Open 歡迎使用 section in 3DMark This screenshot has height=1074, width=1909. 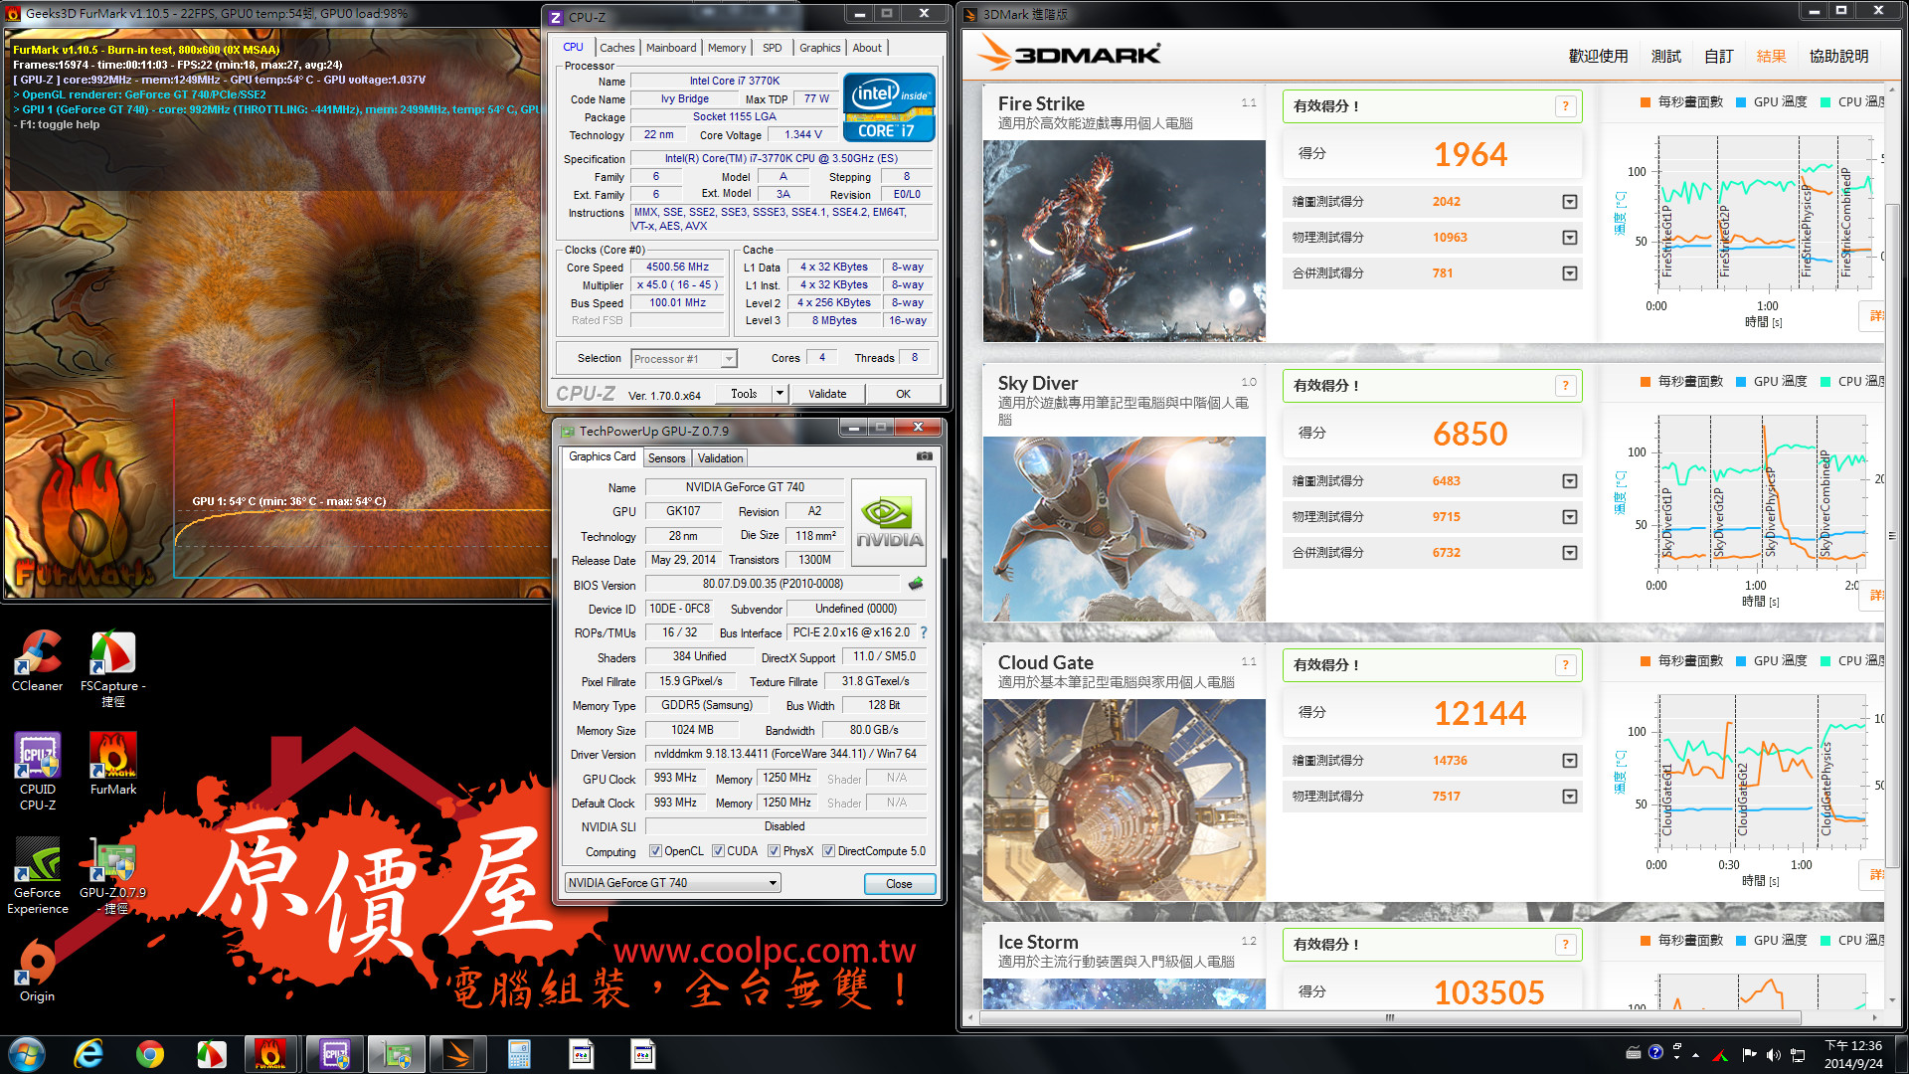1598,57
